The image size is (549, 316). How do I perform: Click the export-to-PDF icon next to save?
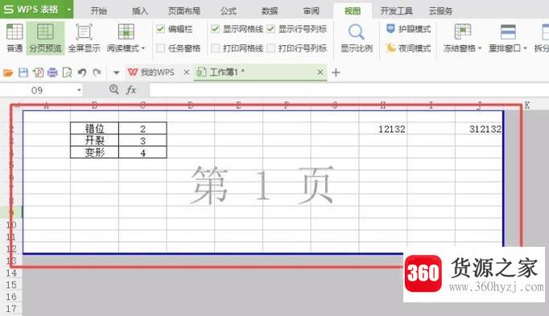(38, 72)
